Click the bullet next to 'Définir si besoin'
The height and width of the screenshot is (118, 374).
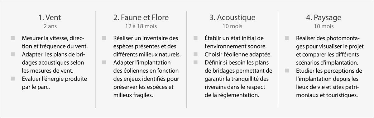tap(195, 62)
